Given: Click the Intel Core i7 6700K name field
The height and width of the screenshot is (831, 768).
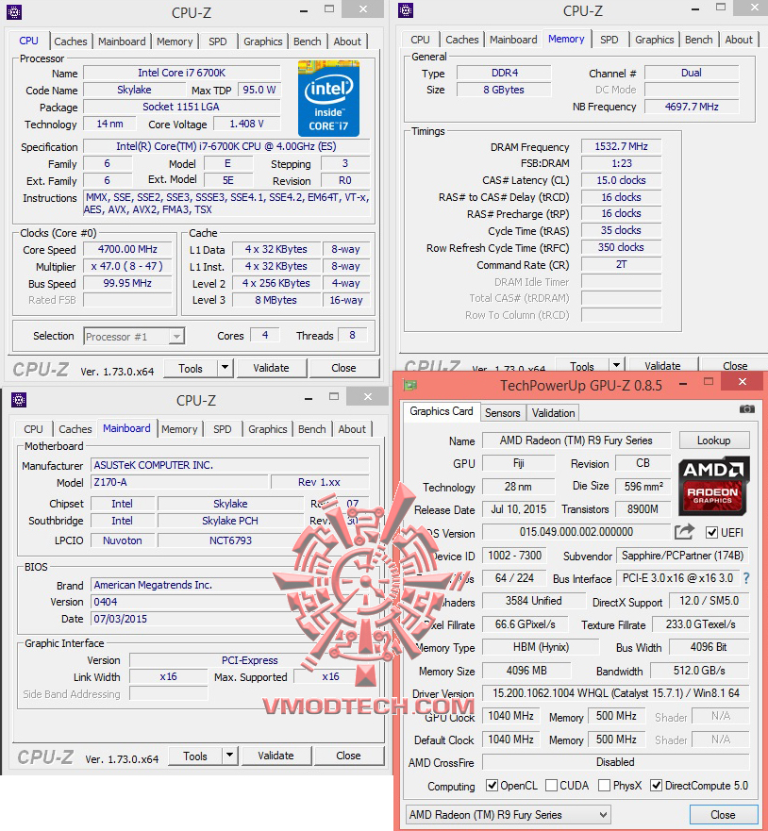Looking at the screenshot, I should tap(182, 73).
